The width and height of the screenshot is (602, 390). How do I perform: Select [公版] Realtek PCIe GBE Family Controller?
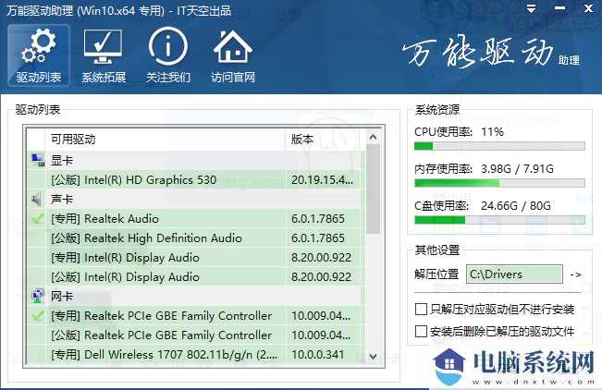click(194, 335)
